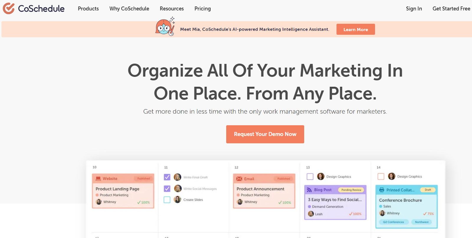Click 100% progress on Product Landing Page

(x=143, y=202)
